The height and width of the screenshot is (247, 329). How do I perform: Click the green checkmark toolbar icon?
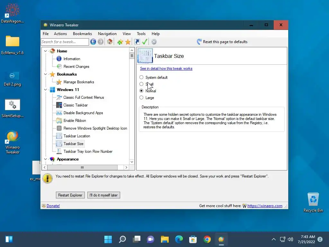(145, 41)
